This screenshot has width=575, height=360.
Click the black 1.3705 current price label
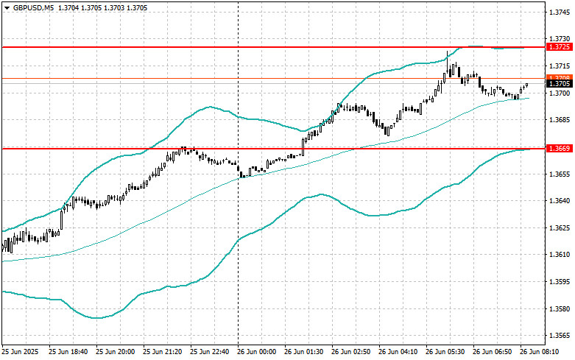point(560,84)
